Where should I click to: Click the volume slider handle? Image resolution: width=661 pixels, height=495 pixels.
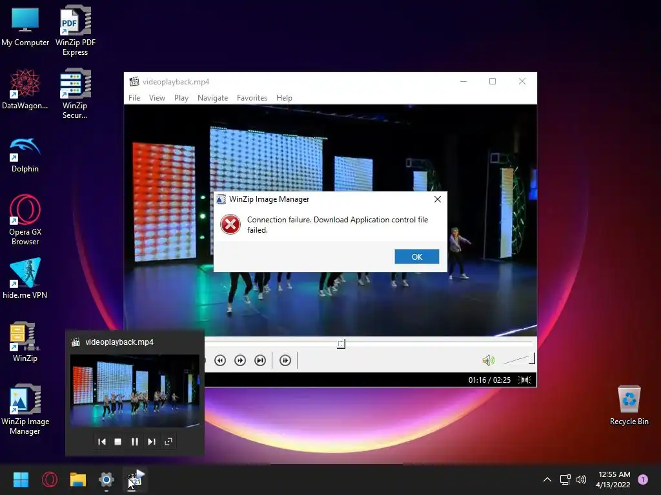[x=532, y=358]
